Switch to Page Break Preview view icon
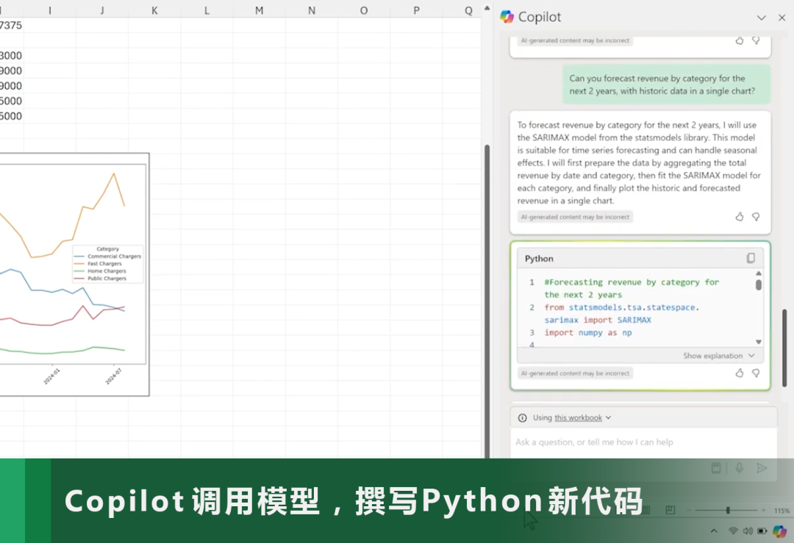 tap(670, 510)
